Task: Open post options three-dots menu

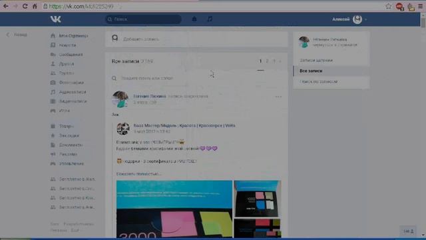Action: [x=278, y=97]
